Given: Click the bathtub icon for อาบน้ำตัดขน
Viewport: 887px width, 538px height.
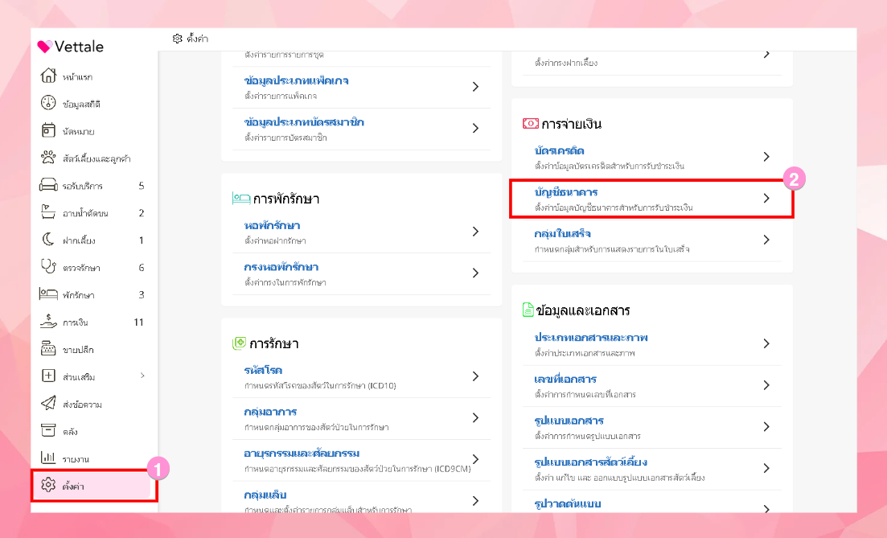Looking at the screenshot, I should (48, 213).
